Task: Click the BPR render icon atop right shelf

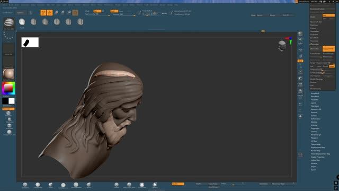Action: point(300,33)
